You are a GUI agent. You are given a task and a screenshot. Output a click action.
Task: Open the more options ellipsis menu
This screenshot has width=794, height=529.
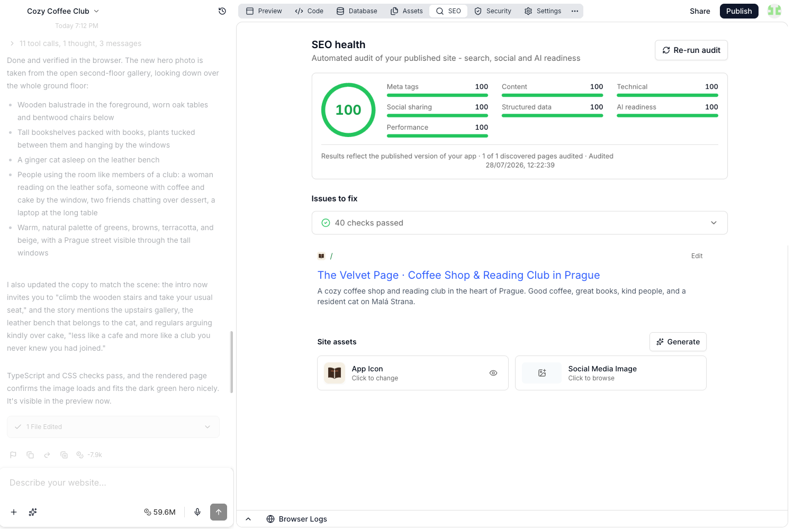pyautogui.click(x=575, y=11)
